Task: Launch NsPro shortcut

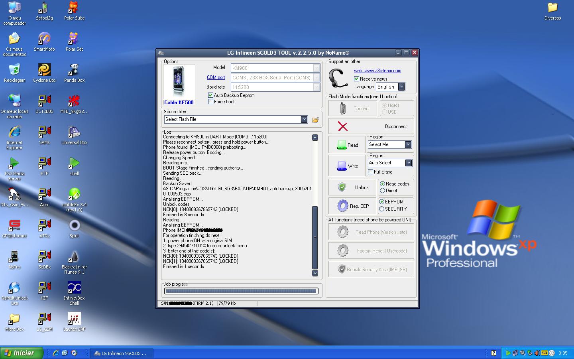Action: click(14, 259)
